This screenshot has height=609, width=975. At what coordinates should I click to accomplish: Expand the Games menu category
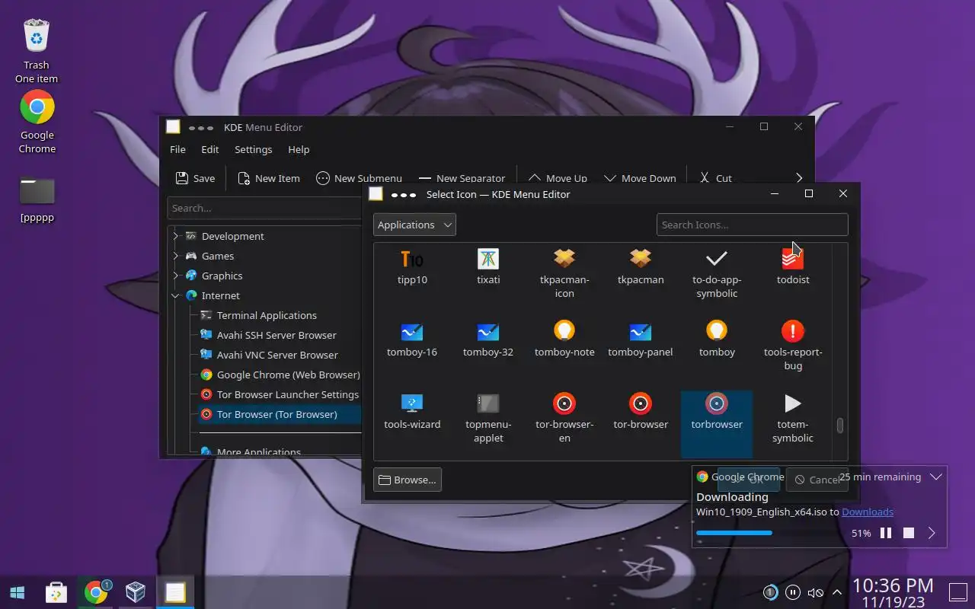tap(176, 256)
